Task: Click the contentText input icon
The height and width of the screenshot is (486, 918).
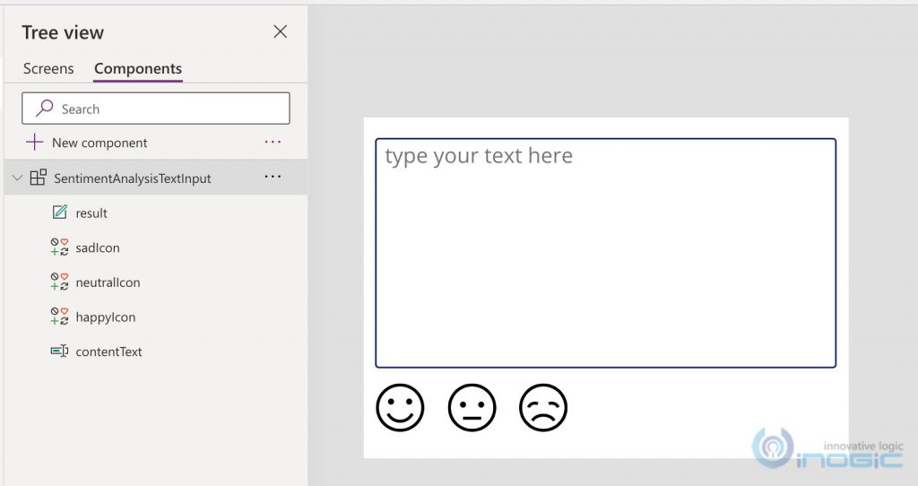Action: (59, 351)
